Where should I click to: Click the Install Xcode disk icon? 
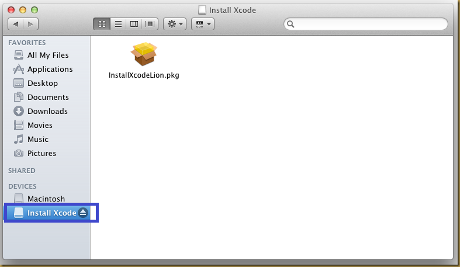point(19,213)
